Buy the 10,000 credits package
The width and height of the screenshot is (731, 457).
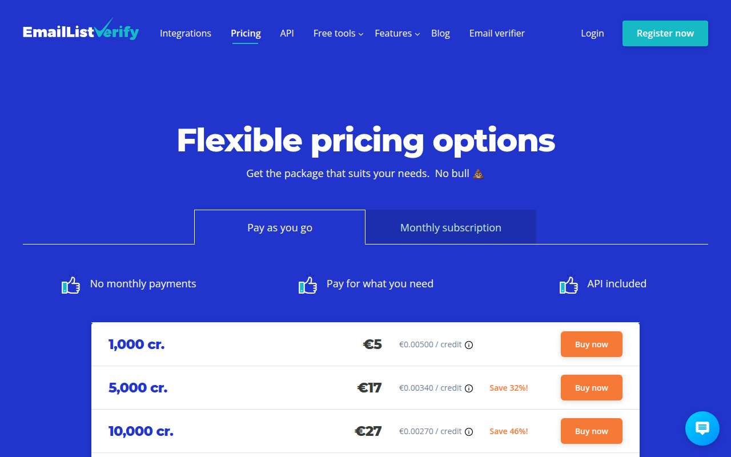[x=591, y=431]
